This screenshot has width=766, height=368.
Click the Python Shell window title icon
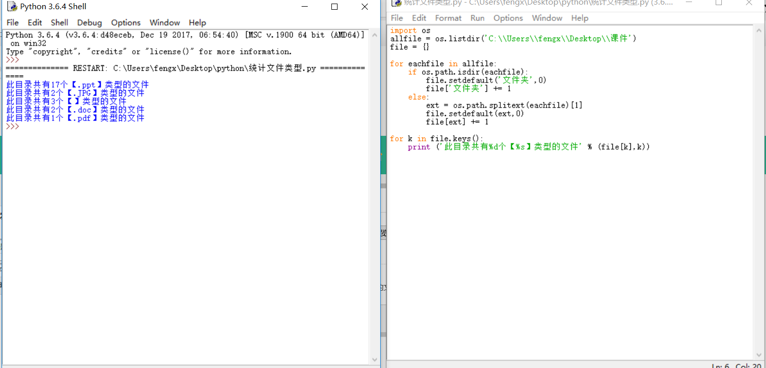(12, 7)
